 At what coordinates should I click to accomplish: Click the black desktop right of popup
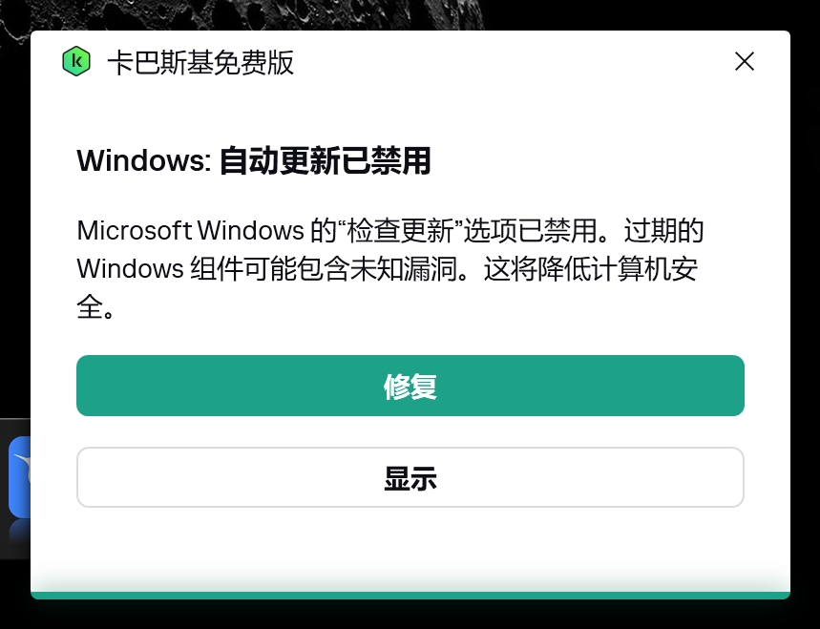coord(805,314)
